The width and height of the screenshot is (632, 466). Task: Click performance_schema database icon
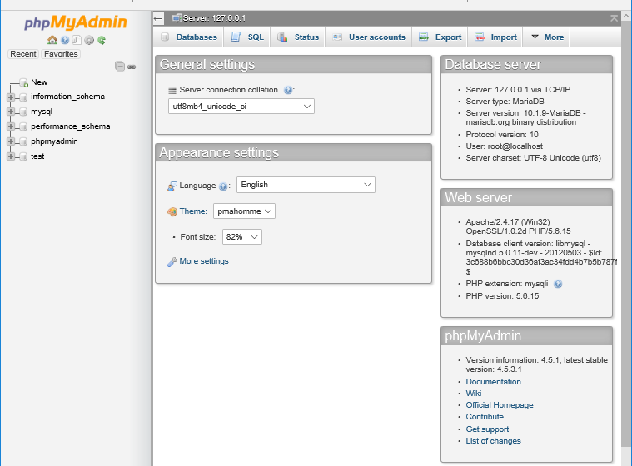pos(23,126)
